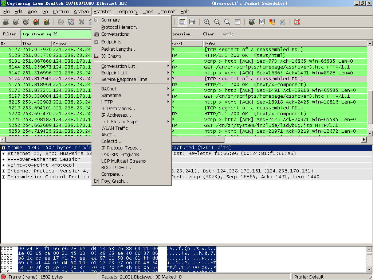
Task: Open preferences via the tools icon
Action: pyautogui.click(x=283, y=22)
